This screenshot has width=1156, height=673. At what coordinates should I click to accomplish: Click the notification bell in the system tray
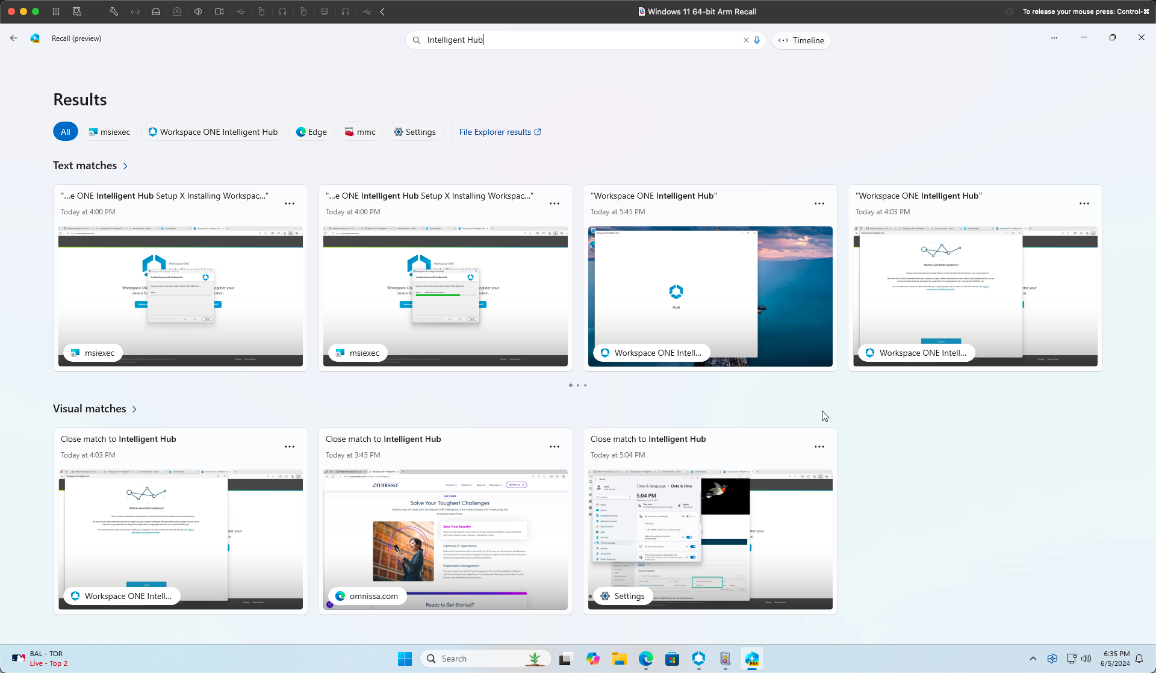tap(1140, 658)
